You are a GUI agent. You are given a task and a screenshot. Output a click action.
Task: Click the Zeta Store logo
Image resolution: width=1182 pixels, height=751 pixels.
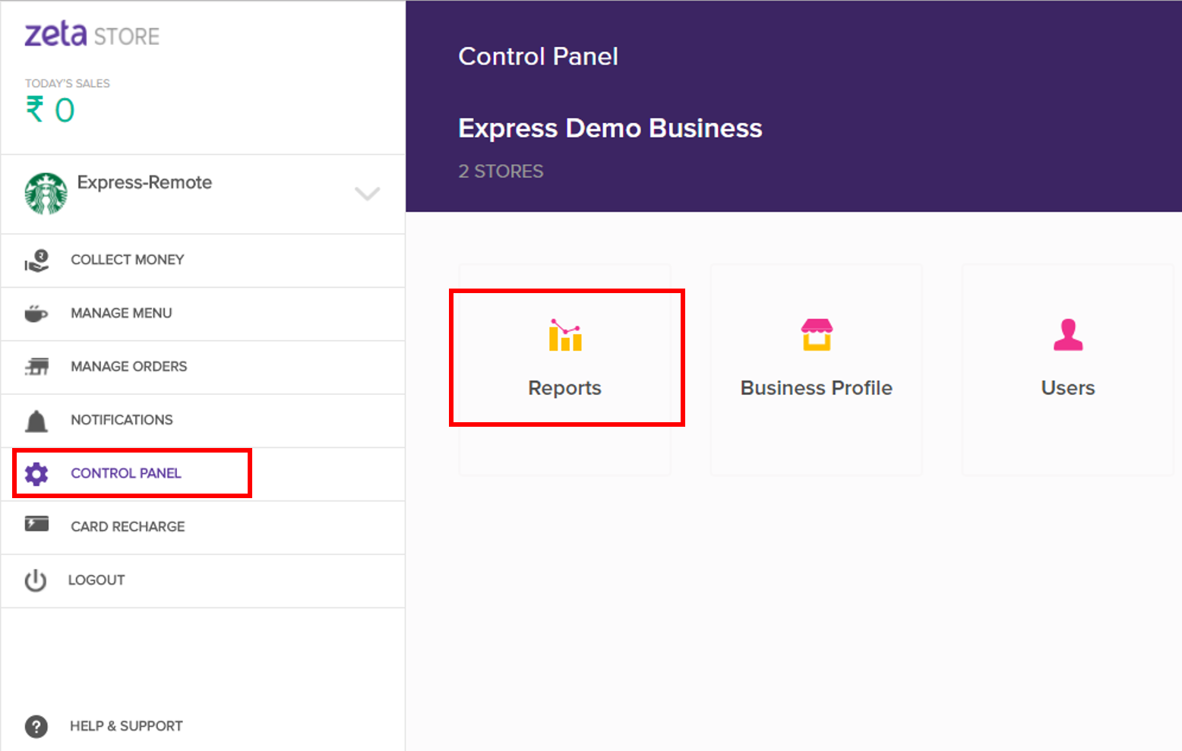(92, 35)
